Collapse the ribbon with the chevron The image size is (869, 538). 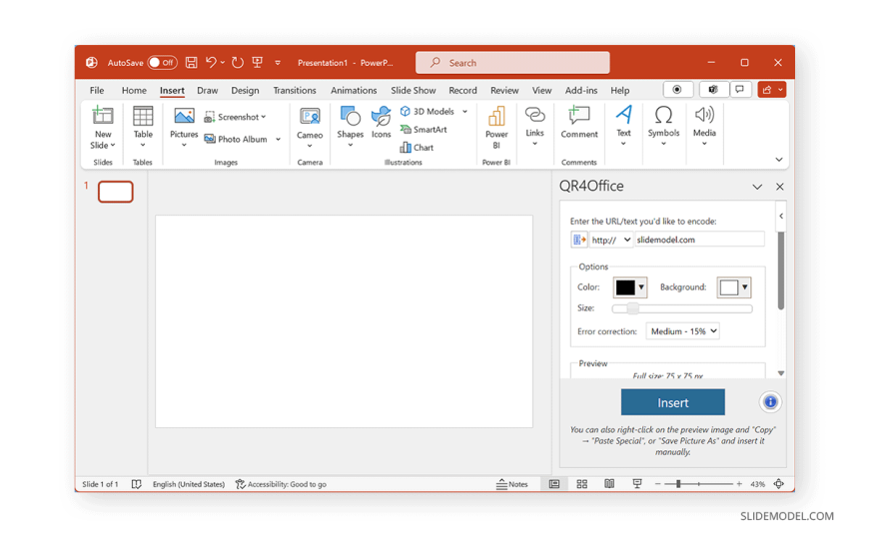coord(779,160)
